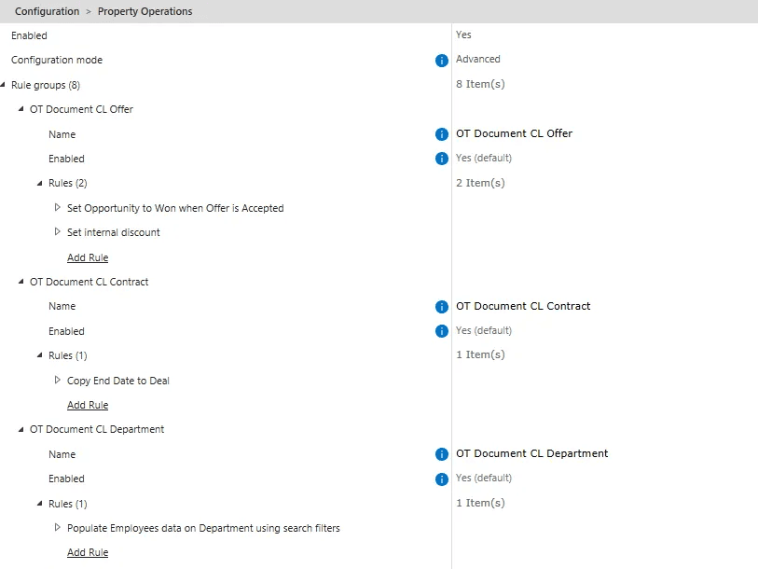This screenshot has height=569, width=758.
Task: Click info icon beside Configuration mode
Action: 442,61
